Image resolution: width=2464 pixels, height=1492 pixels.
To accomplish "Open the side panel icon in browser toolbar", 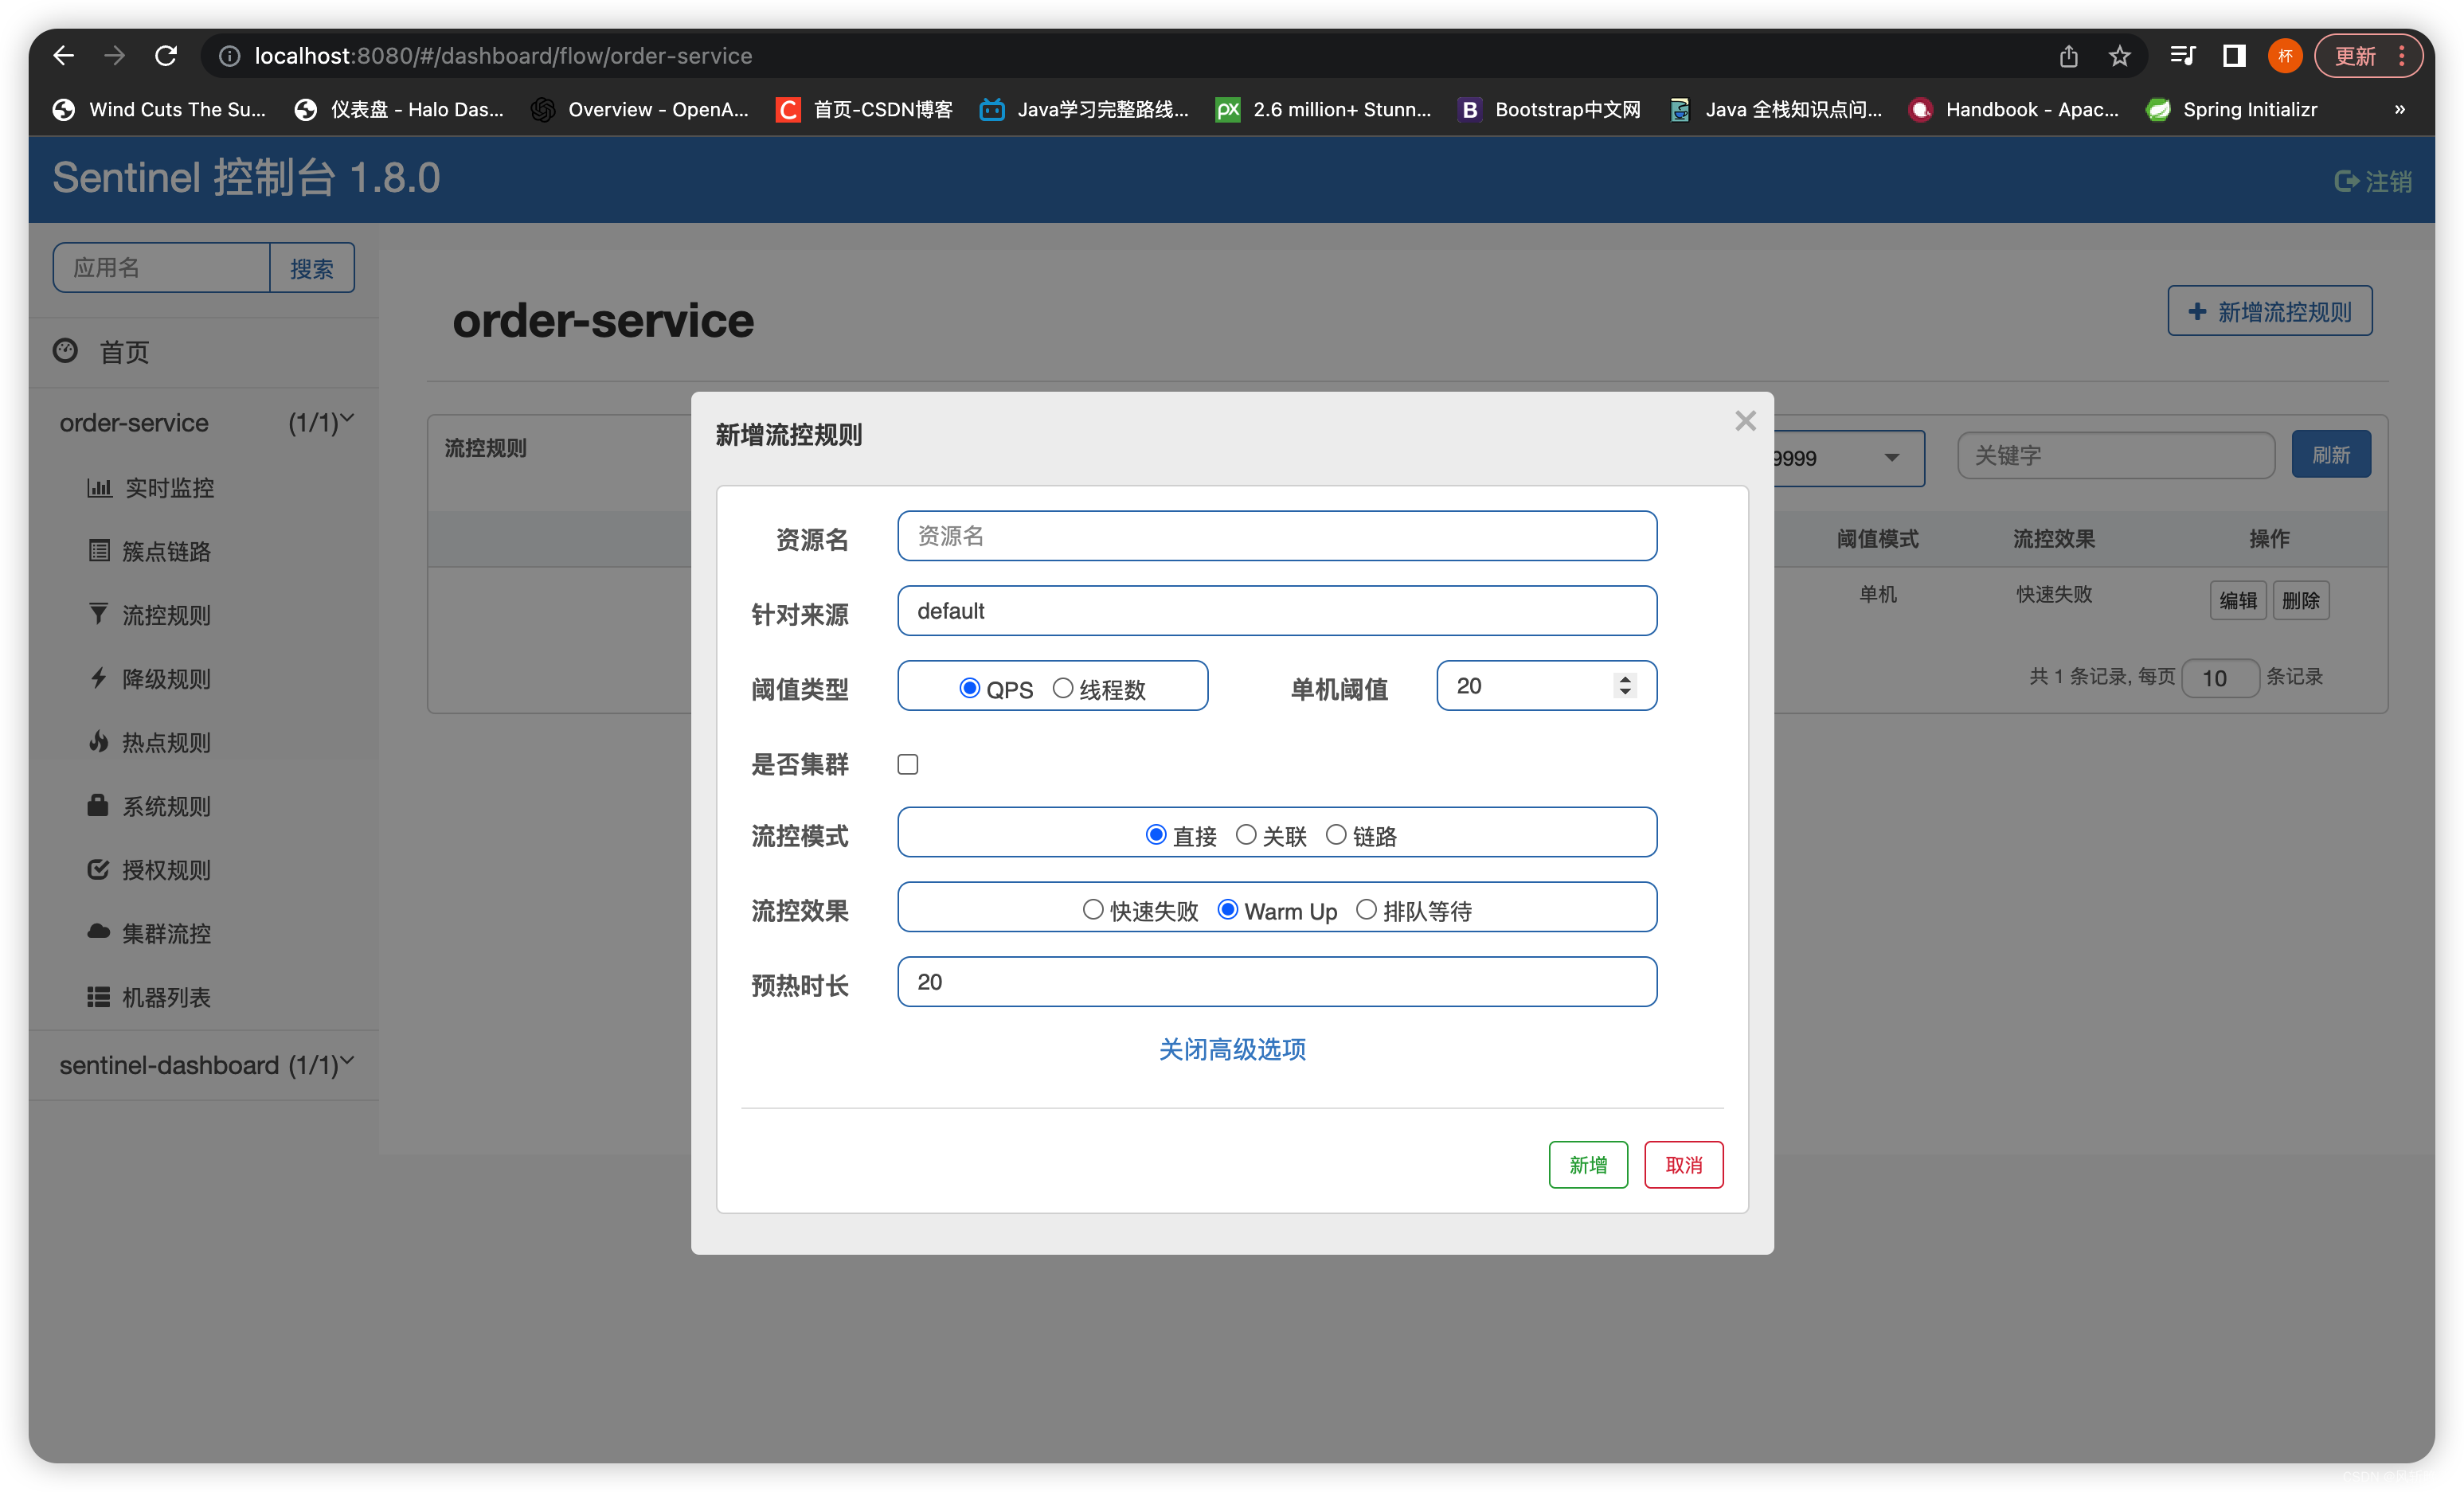I will [2233, 56].
